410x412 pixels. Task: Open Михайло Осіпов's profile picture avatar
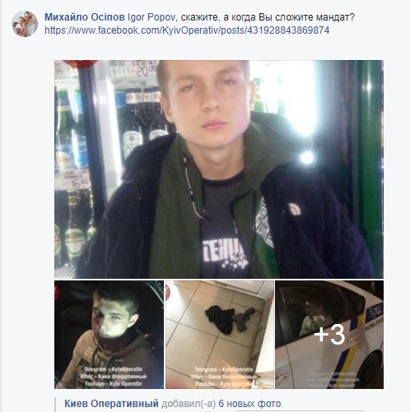25,24
